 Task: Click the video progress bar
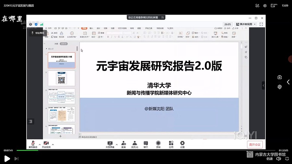[x=146, y=150]
